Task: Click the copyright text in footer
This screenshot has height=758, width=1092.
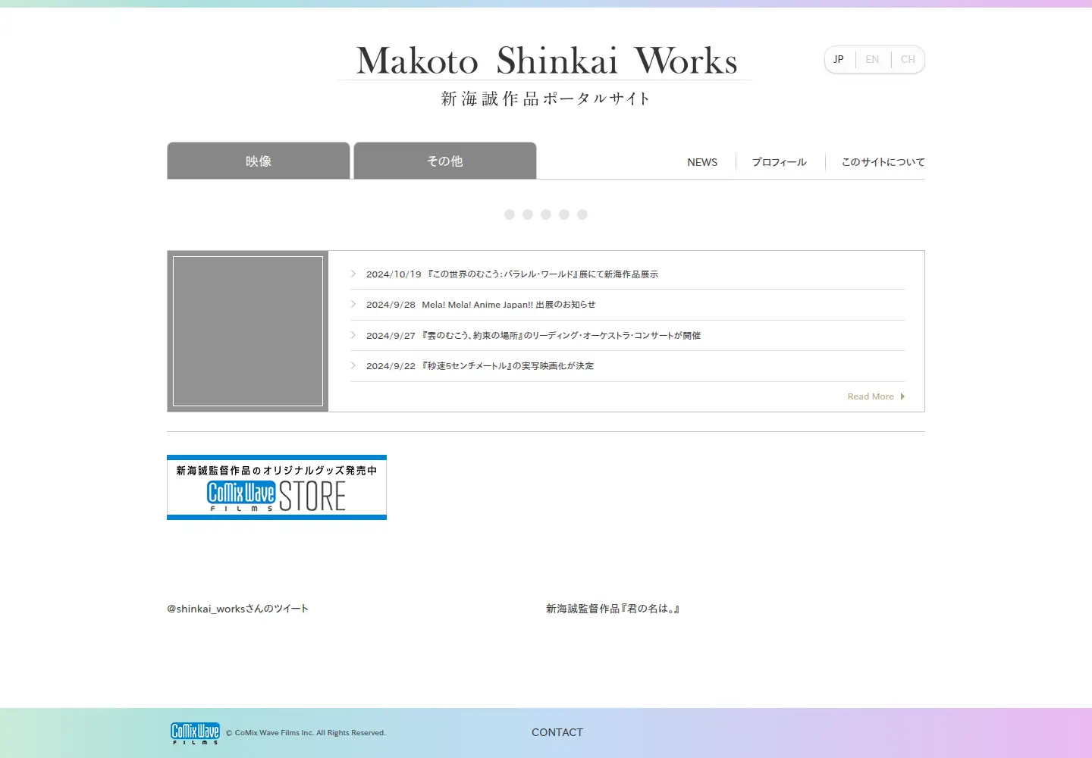Action: (306, 733)
